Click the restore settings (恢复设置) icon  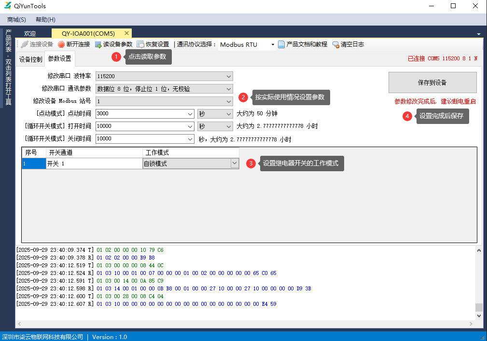point(140,44)
